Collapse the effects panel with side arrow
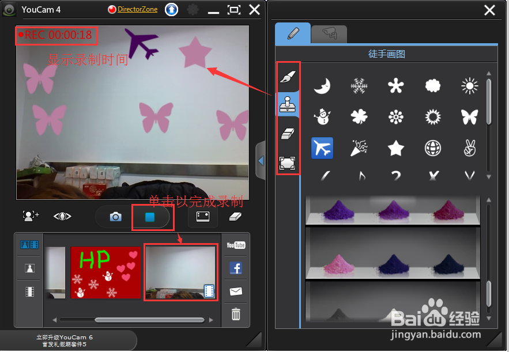The height and width of the screenshot is (352, 509). [261, 161]
